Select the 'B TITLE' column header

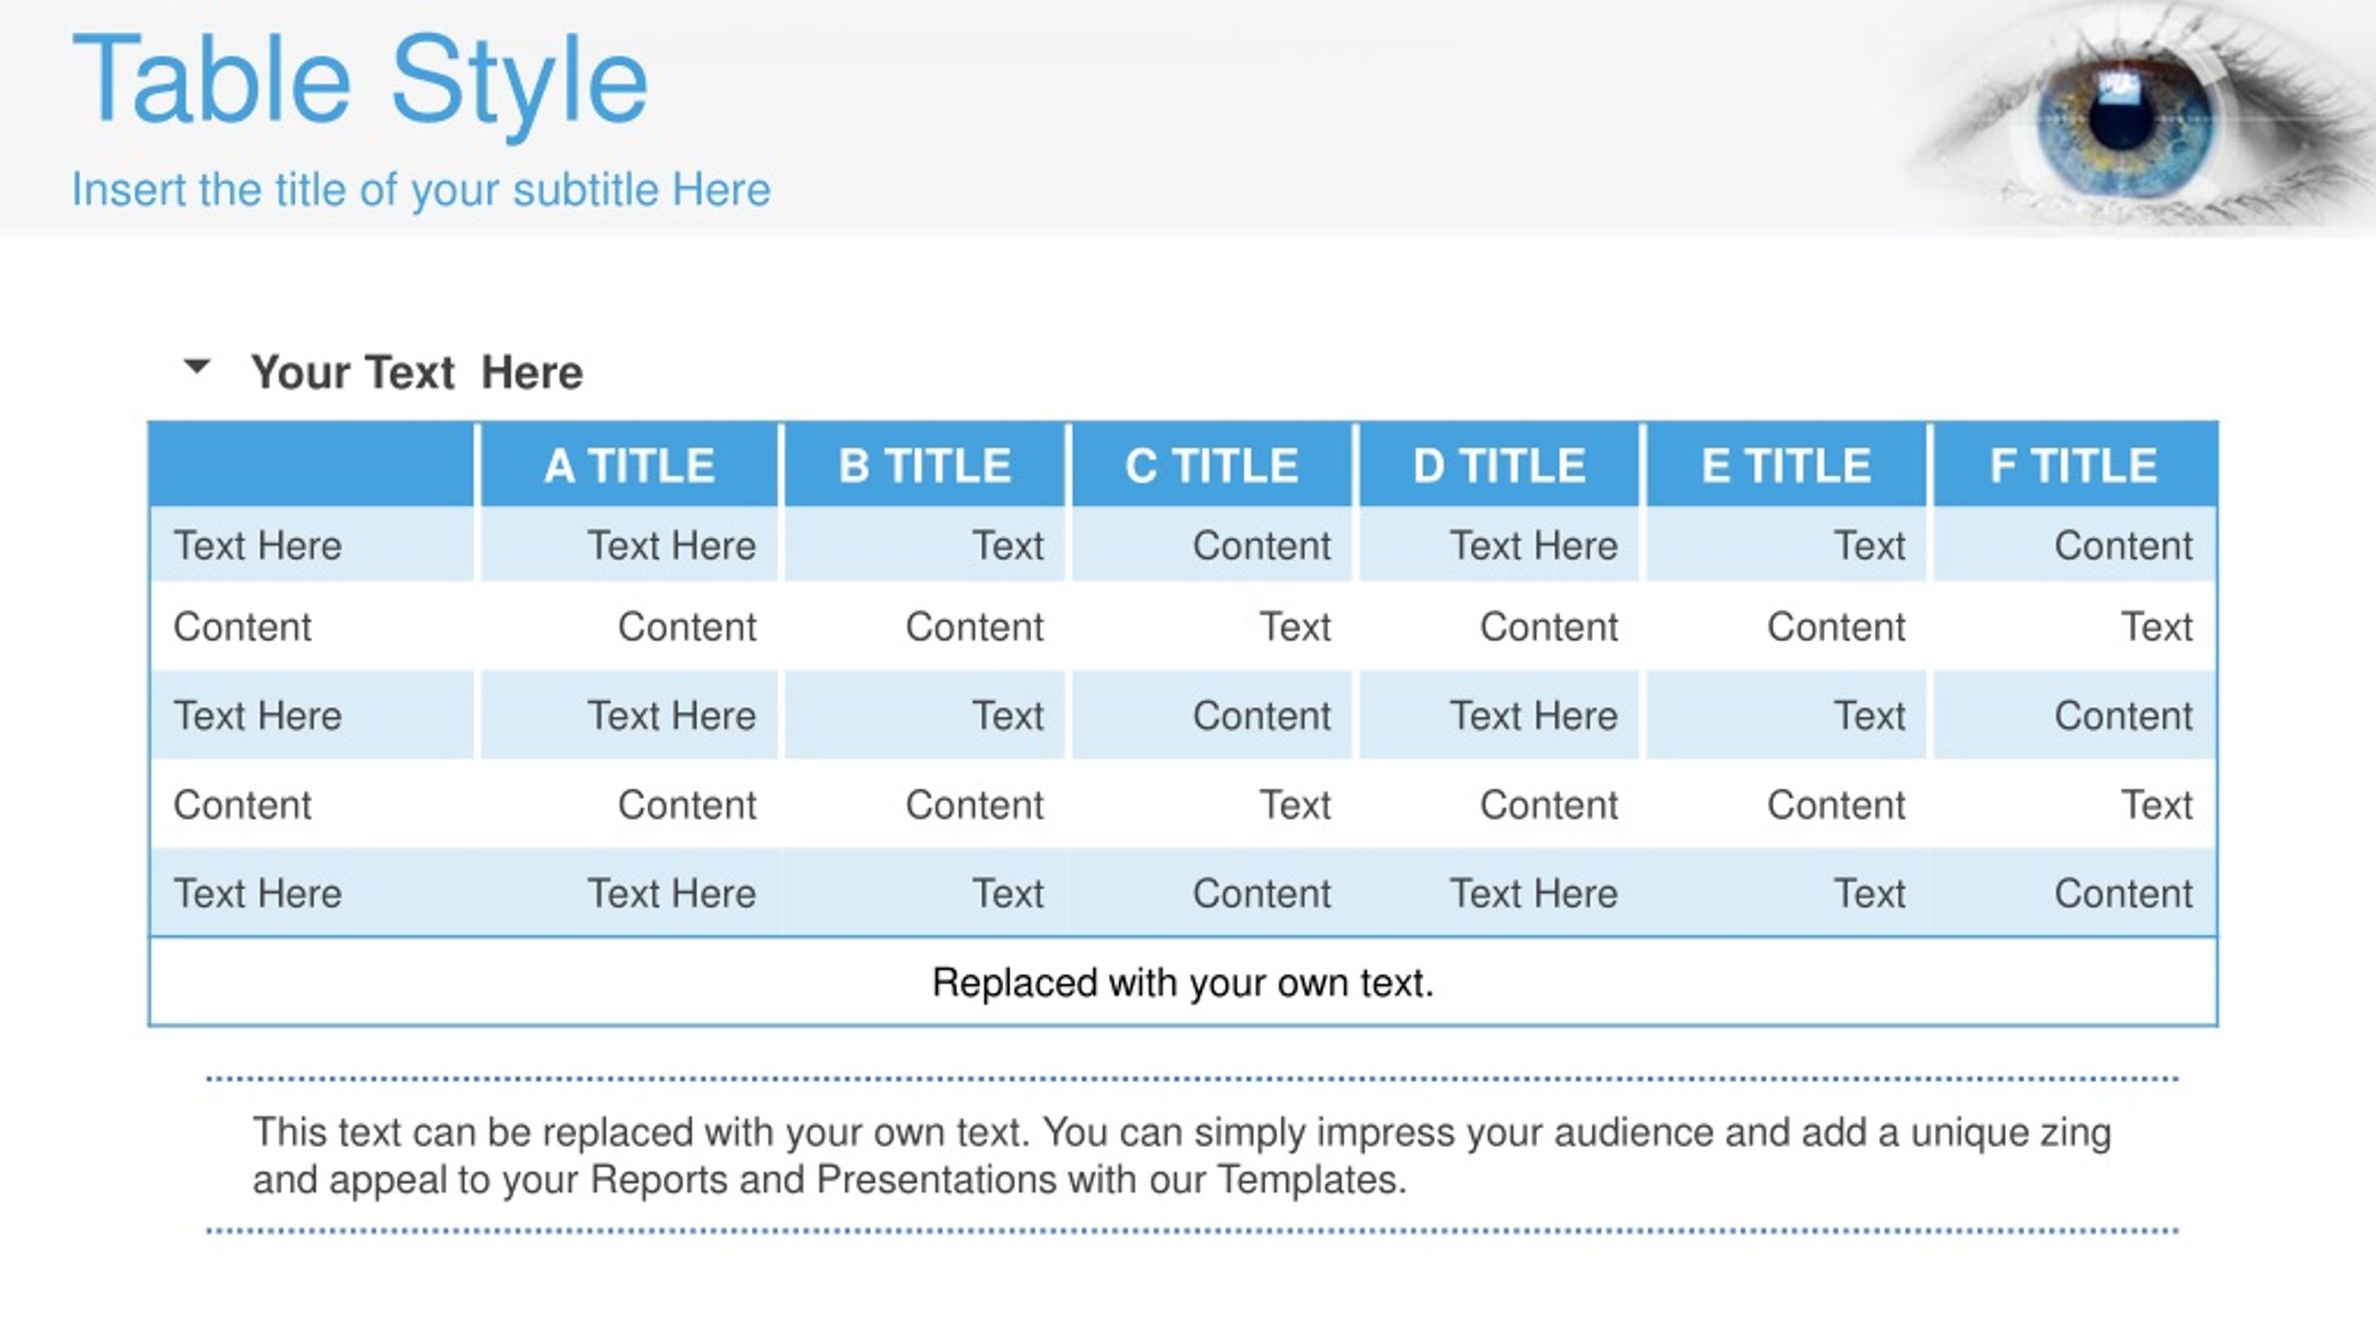point(924,465)
